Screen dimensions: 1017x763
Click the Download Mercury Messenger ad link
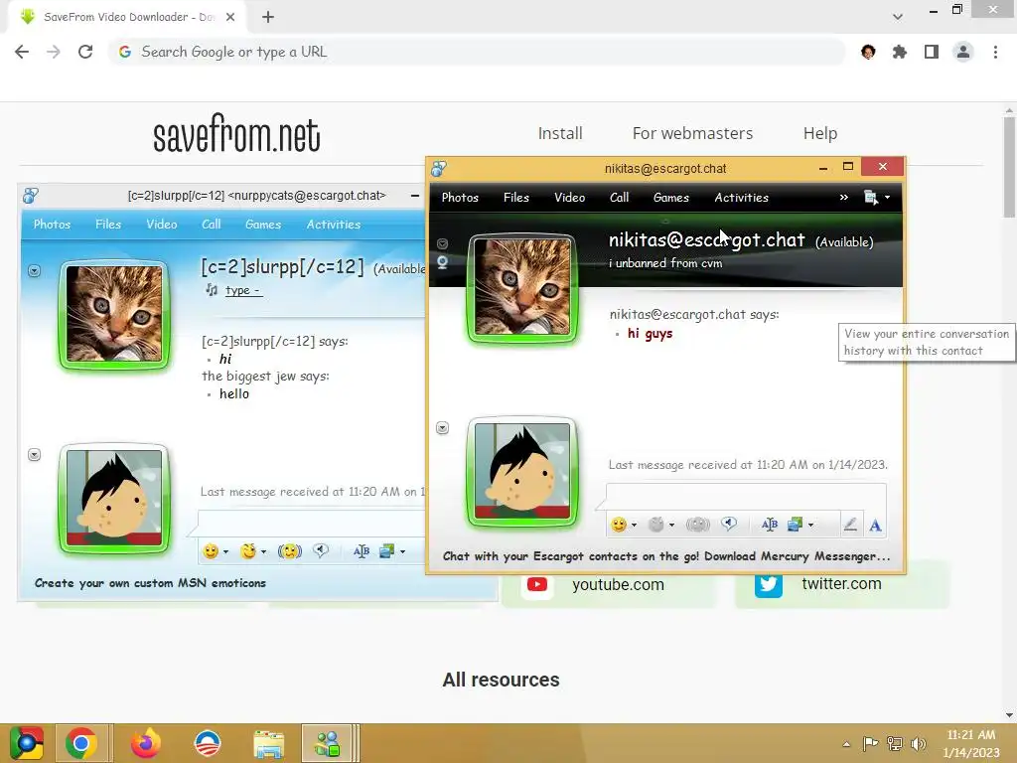(x=666, y=556)
